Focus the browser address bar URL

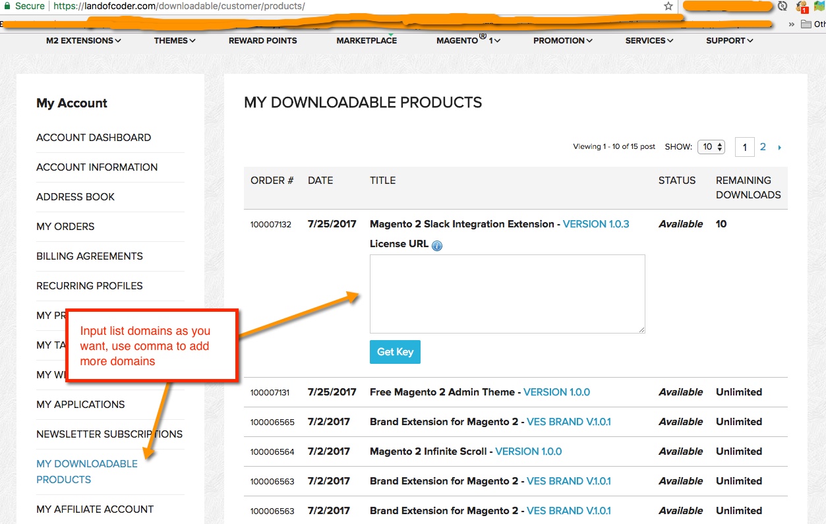point(178,6)
